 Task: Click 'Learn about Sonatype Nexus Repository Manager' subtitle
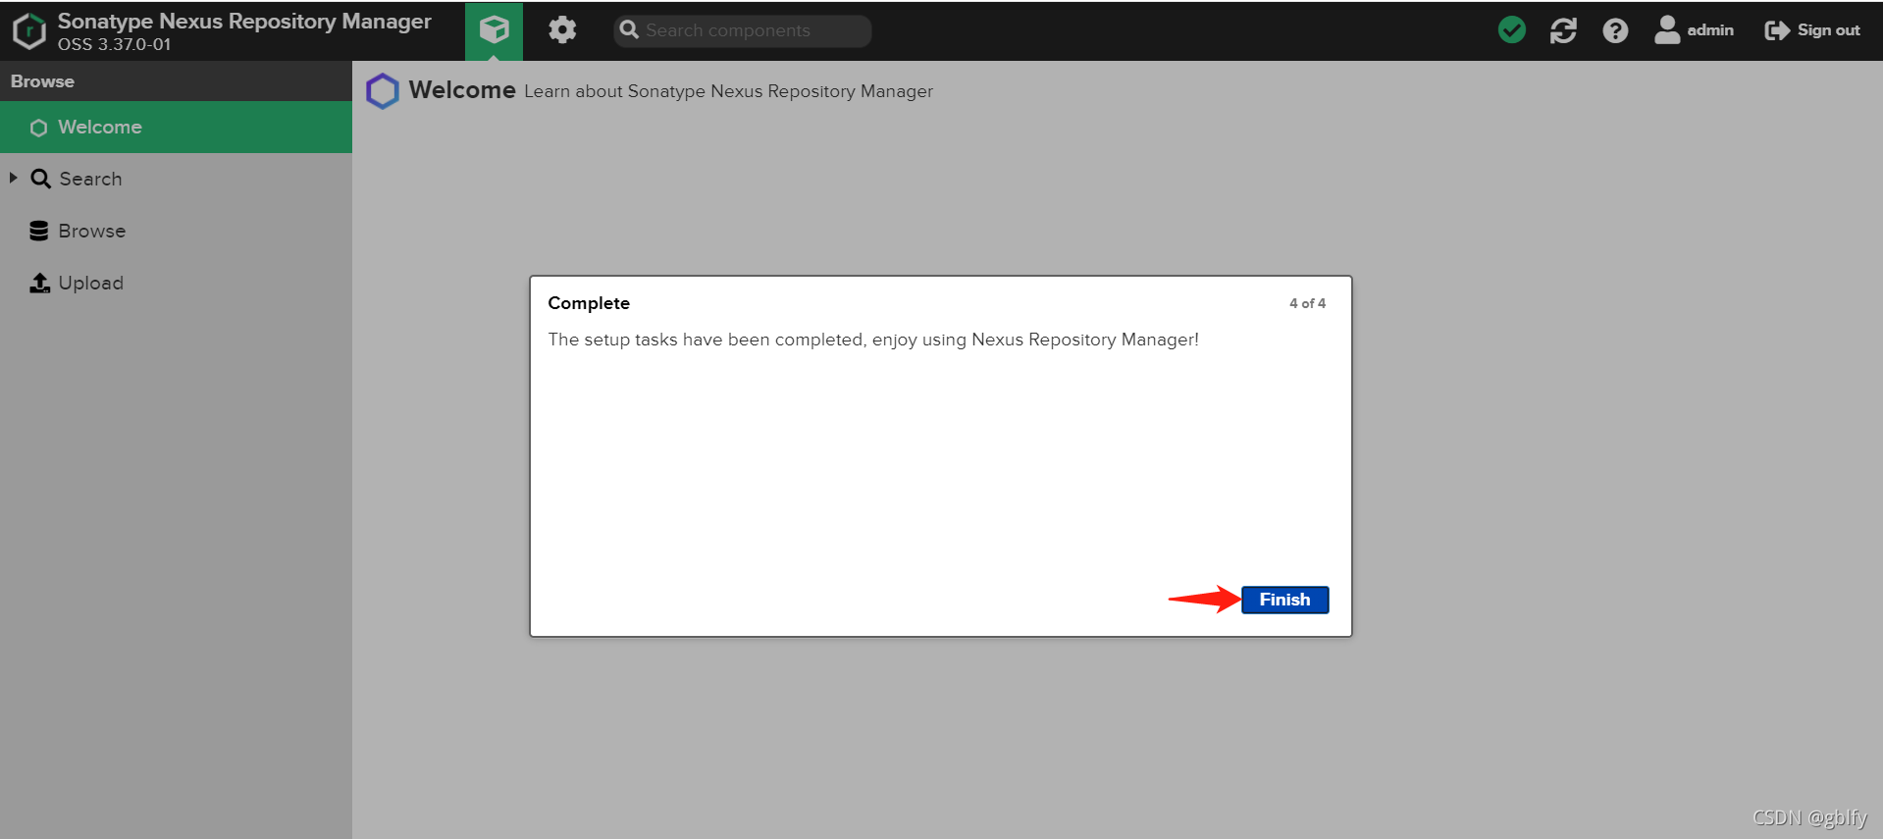coord(728,91)
